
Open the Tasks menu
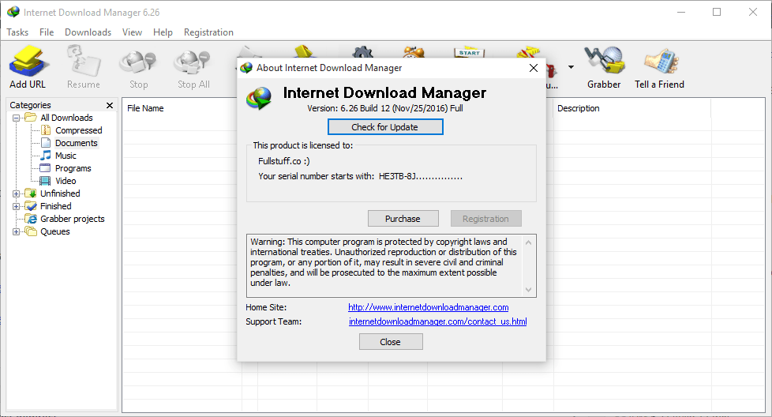[x=17, y=32]
